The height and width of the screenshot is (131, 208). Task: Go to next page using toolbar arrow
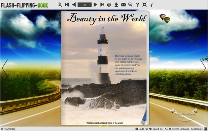pyautogui.click(x=95, y=5)
